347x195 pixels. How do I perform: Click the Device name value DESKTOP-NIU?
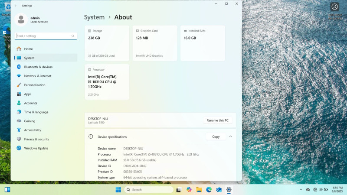click(x=133, y=149)
